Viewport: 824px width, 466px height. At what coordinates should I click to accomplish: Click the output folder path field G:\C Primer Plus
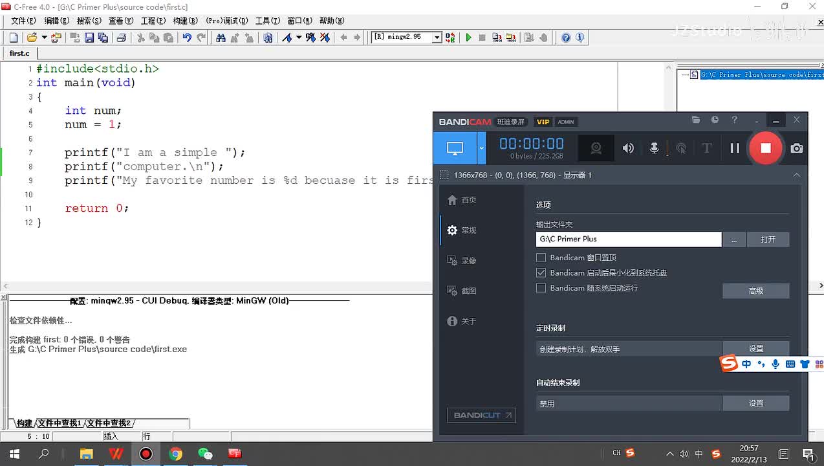629,239
